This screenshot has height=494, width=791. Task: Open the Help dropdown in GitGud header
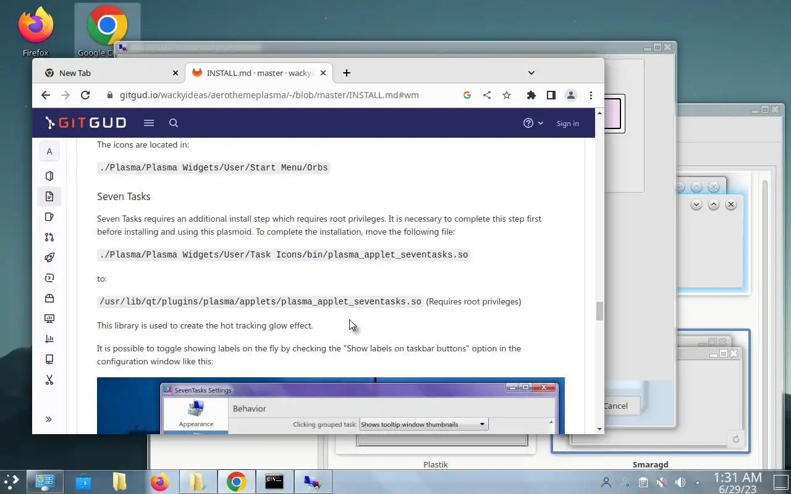(533, 123)
